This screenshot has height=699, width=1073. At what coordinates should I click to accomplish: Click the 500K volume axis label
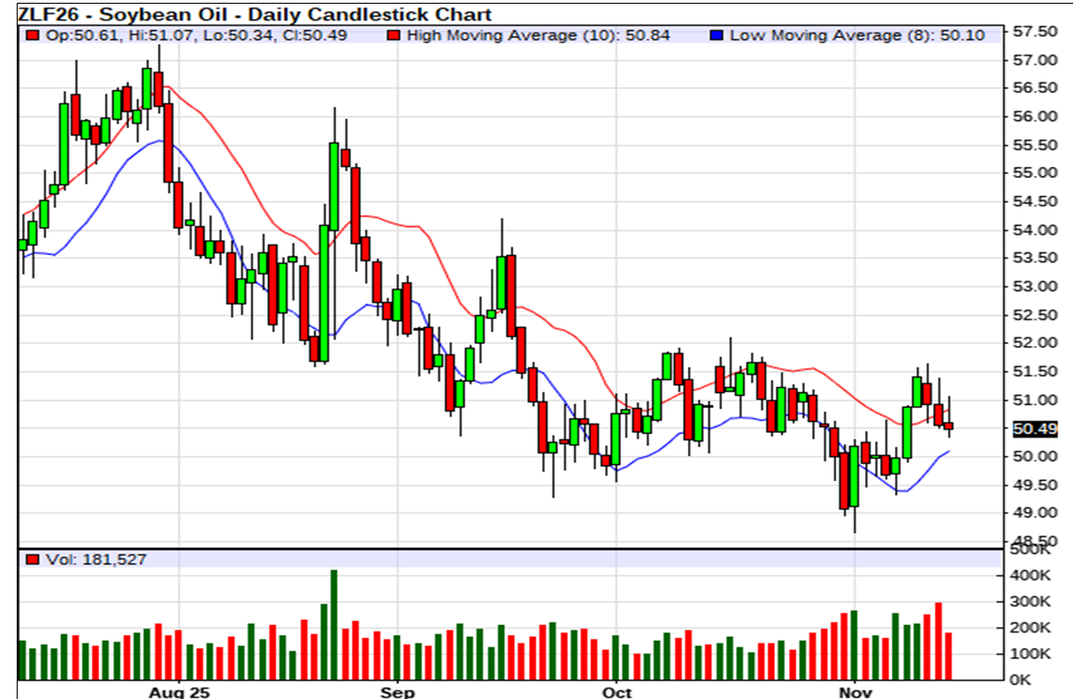click(1030, 550)
